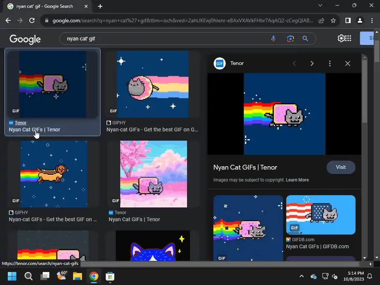Click the large preview nyan cat image
The image size is (380, 285).
point(285,114)
